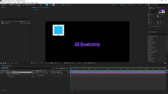Toggle lock on composition viewer tab
This screenshot has width=168, height=94.
coord(35,8)
